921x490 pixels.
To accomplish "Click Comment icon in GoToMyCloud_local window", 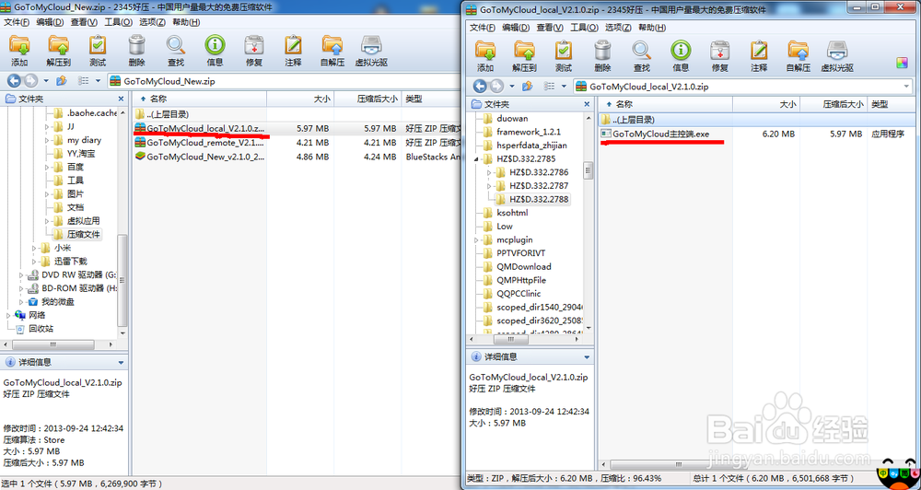I will click(758, 51).
